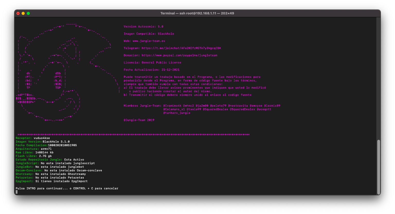Click the 'Fecha Actualizacion: 21-12-2021' line
Screen dimensions: 395x214
pyautogui.click(x=151, y=70)
